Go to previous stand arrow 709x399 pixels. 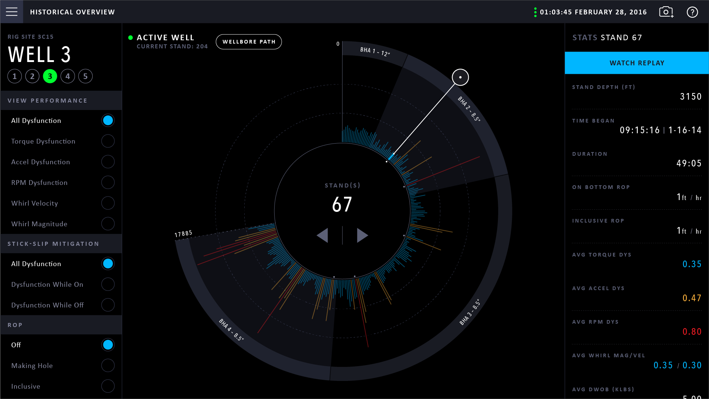pyautogui.click(x=323, y=235)
